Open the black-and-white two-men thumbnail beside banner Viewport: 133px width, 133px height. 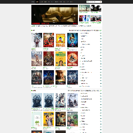coord(96,8)
